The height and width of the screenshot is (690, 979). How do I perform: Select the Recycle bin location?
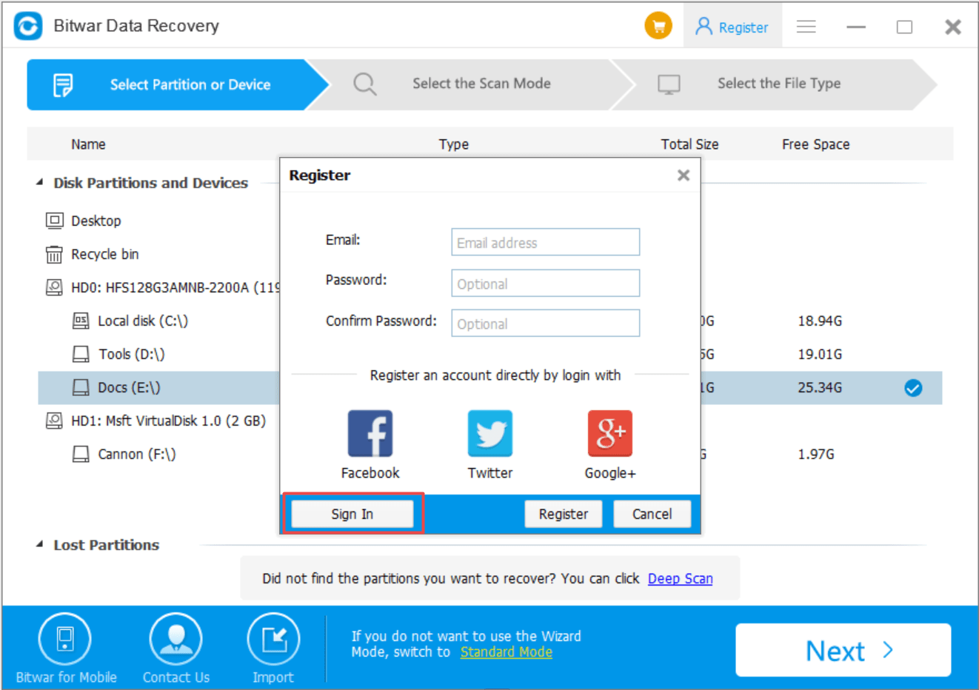(x=104, y=254)
